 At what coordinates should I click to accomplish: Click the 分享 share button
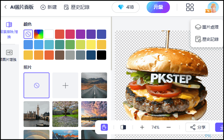198,127
